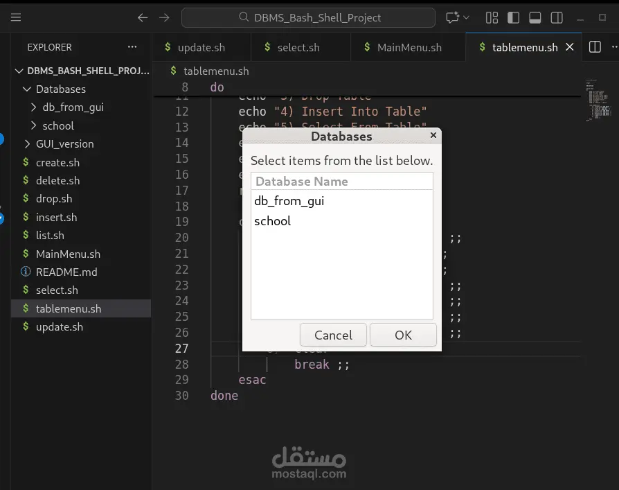Open the Copilot chat icon
Viewport: 619px width, 490px height.
pyautogui.click(x=452, y=17)
